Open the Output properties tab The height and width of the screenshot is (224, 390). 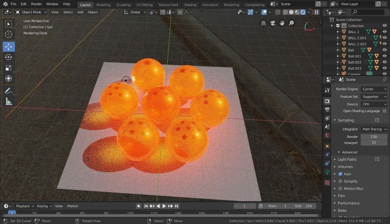327,109
